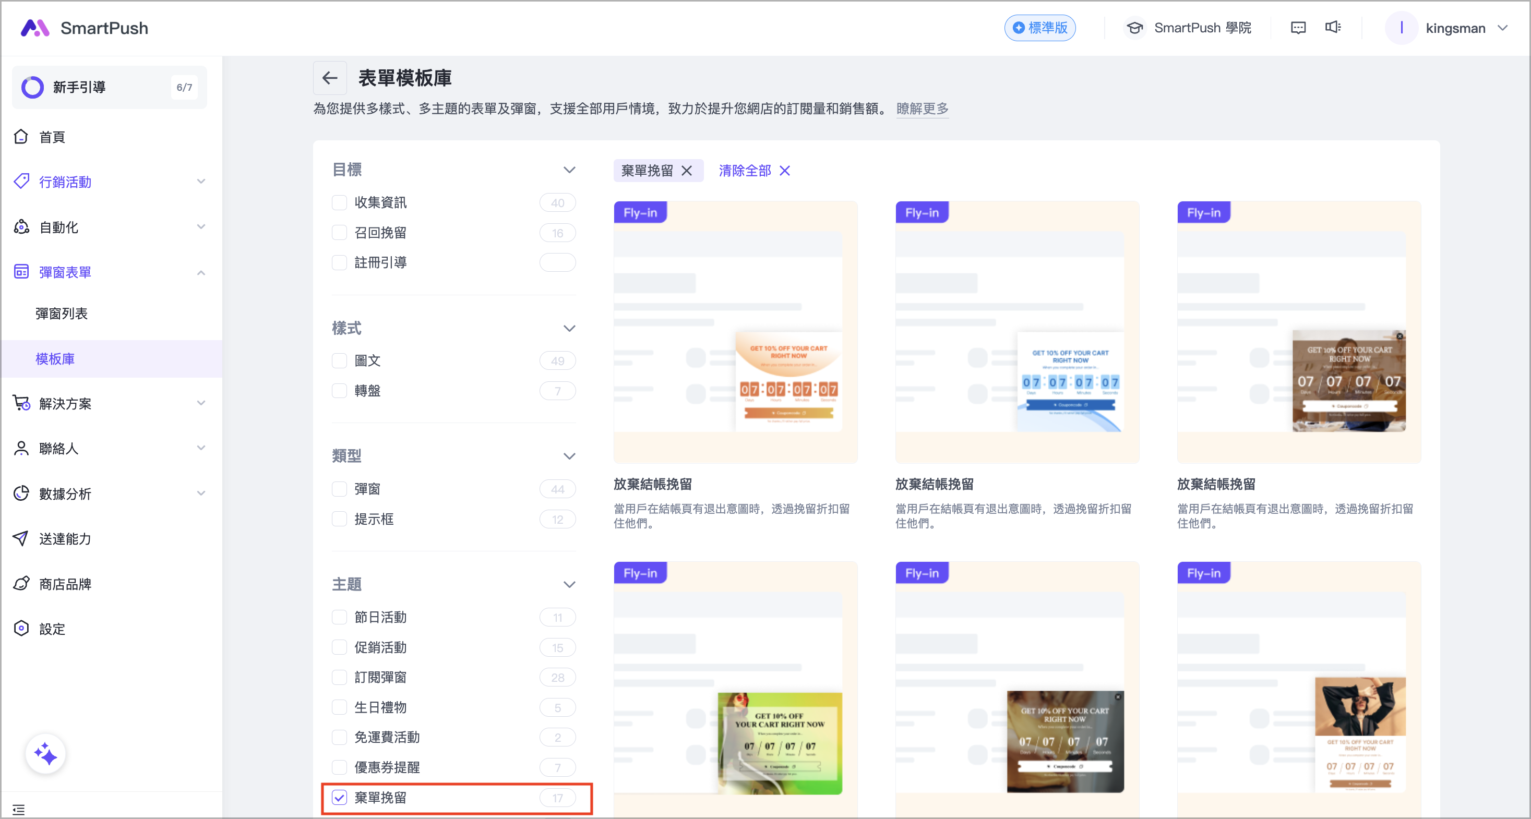The height and width of the screenshot is (819, 1531).
Task: Uncheck the 棄單挽留 checkbox
Action: point(339,798)
